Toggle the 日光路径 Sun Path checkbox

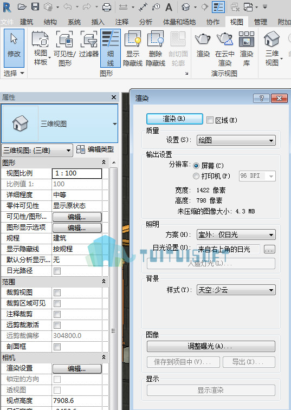(57, 271)
